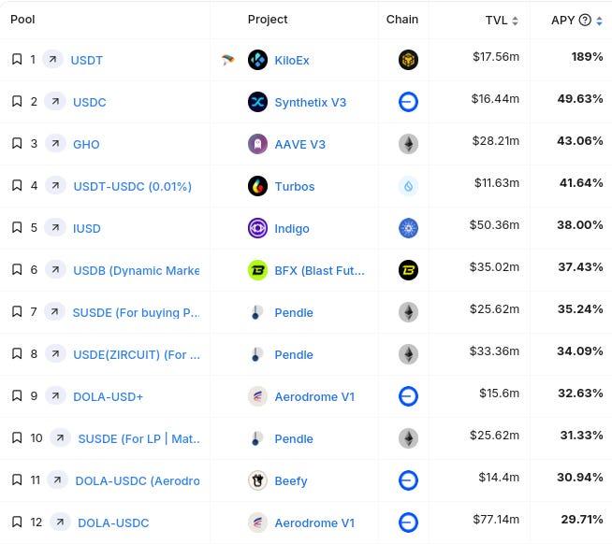
Task: Sort the table by TVL column
Action: [502, 20]
